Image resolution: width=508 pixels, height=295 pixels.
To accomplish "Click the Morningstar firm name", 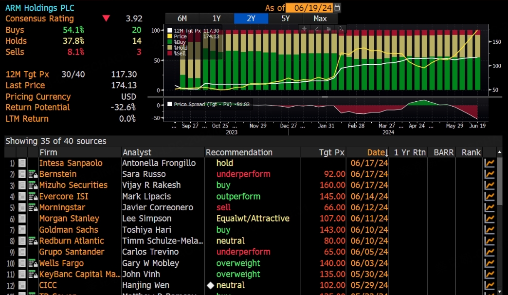I will pyautogui.click(x=62, y=207).
